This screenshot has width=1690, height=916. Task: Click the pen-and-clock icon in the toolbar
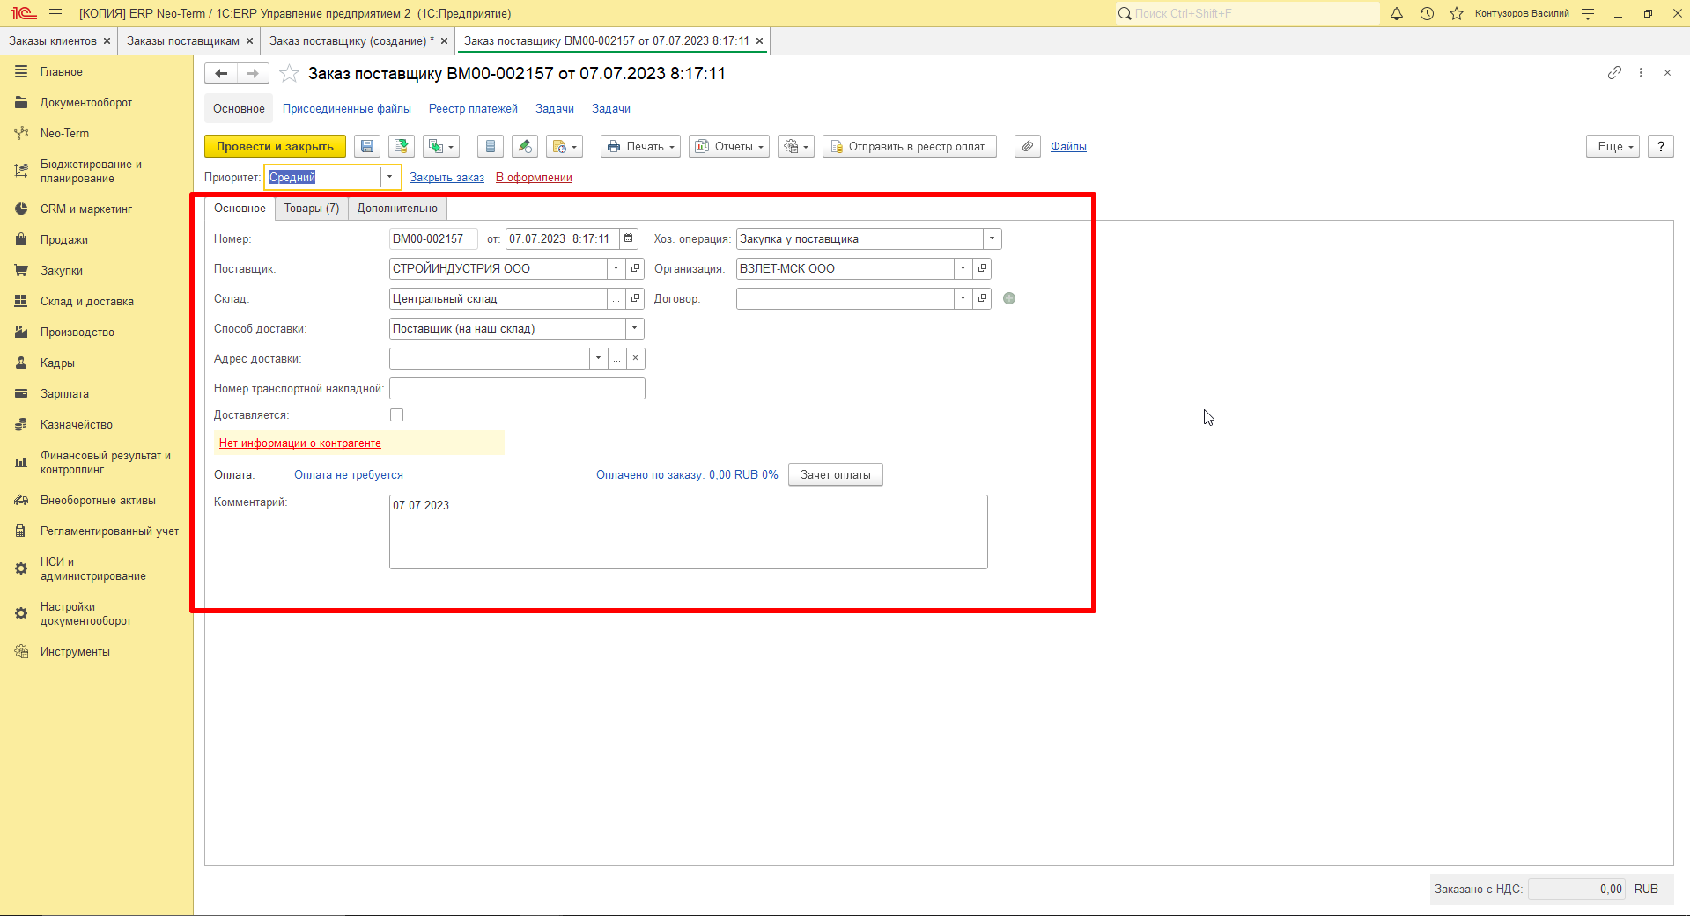[525, 147]
